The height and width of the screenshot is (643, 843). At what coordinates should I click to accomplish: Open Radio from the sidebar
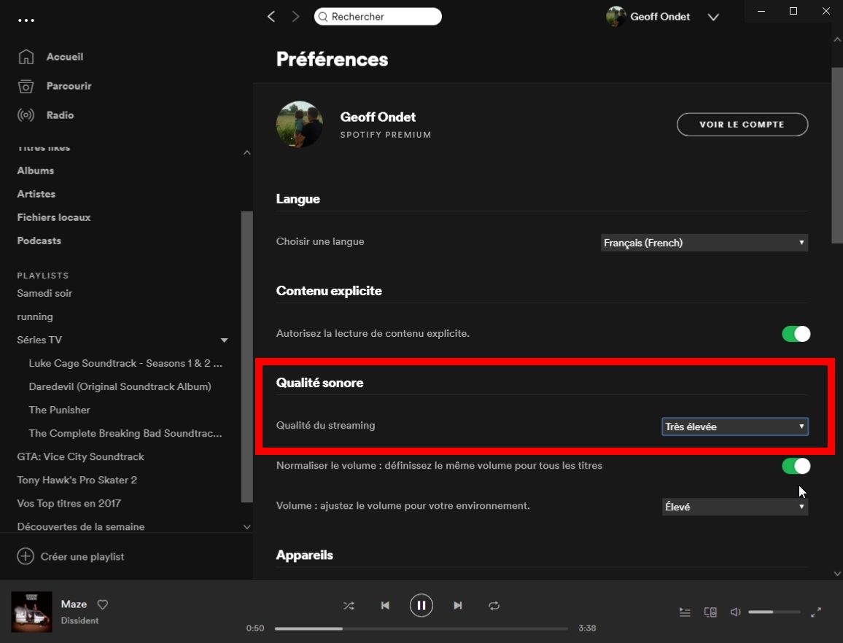click(x=61, y=115)
